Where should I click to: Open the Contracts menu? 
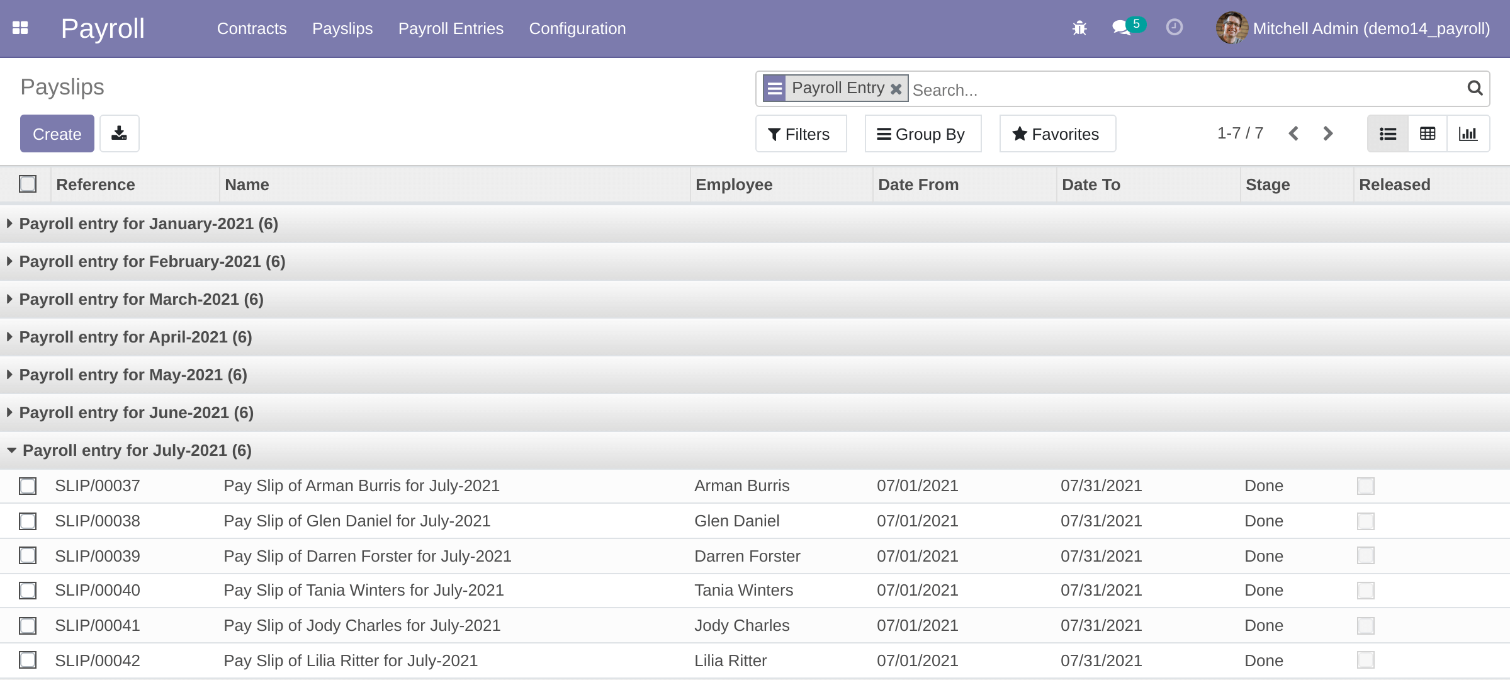tap(251, 28)
